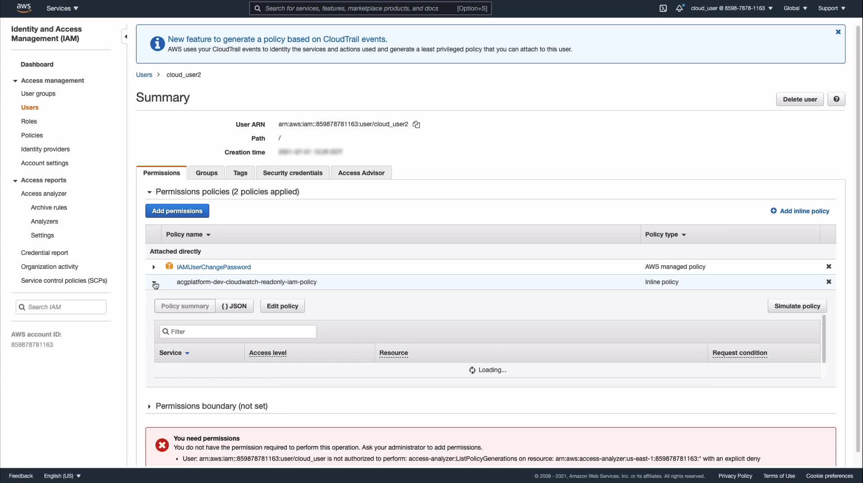Click the info icon in banner
Image resolution: width=863 pixels, height=483 pixels.
(157, 44)
